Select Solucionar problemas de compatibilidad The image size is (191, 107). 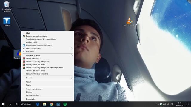[47, 39]
